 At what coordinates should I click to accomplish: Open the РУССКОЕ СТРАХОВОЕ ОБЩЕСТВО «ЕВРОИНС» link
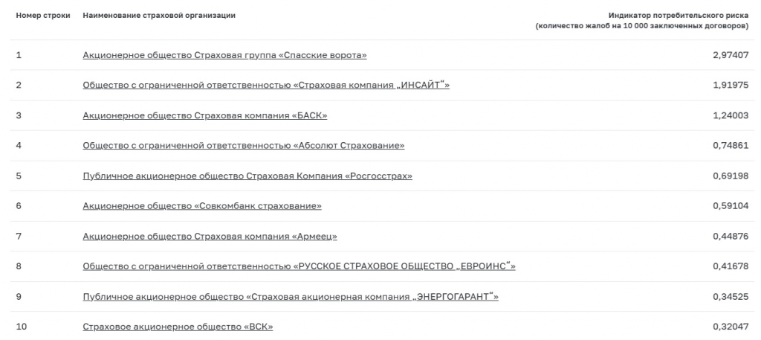point(299,266)
